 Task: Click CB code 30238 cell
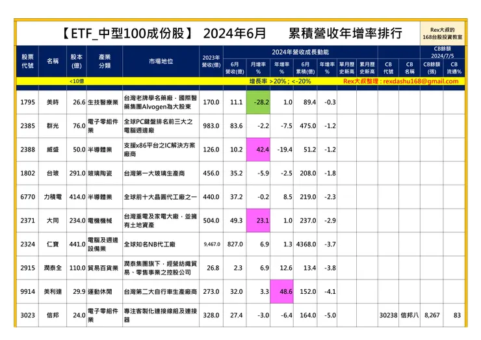tap(388, 315)
